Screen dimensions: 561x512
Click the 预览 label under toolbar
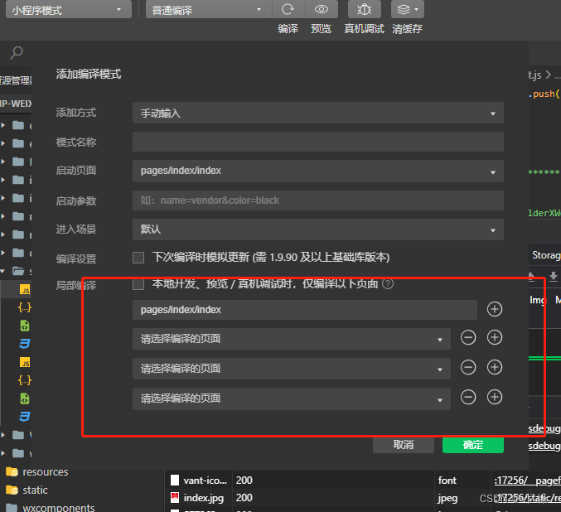pyautogui.click(x=321, y=29)
